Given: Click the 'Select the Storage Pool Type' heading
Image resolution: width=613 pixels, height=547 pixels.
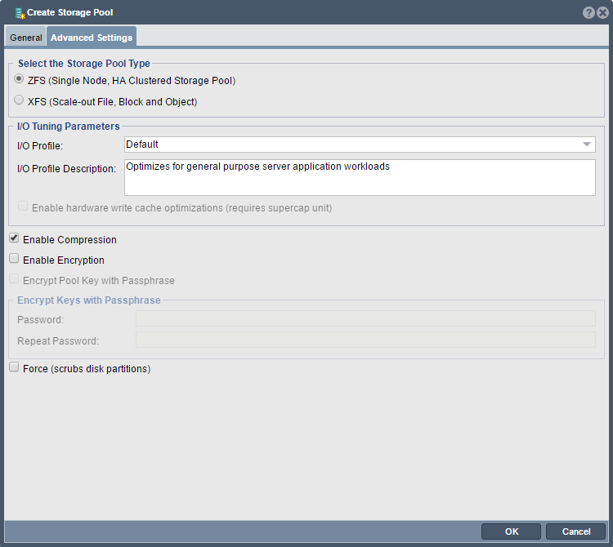Looking at the screenshot, I should 84,63.
